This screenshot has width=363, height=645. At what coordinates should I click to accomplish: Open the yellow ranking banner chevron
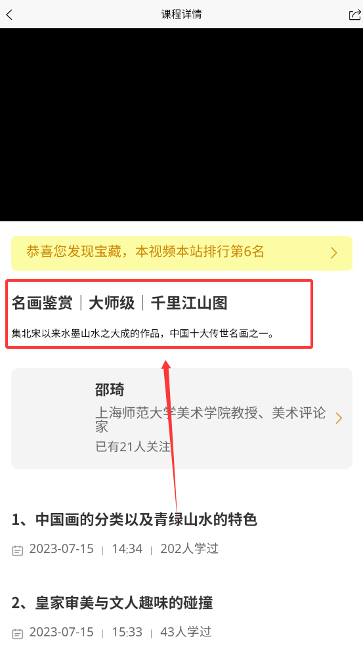334,253
